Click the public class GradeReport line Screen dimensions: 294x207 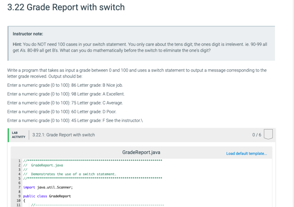(x=47, y=196)
